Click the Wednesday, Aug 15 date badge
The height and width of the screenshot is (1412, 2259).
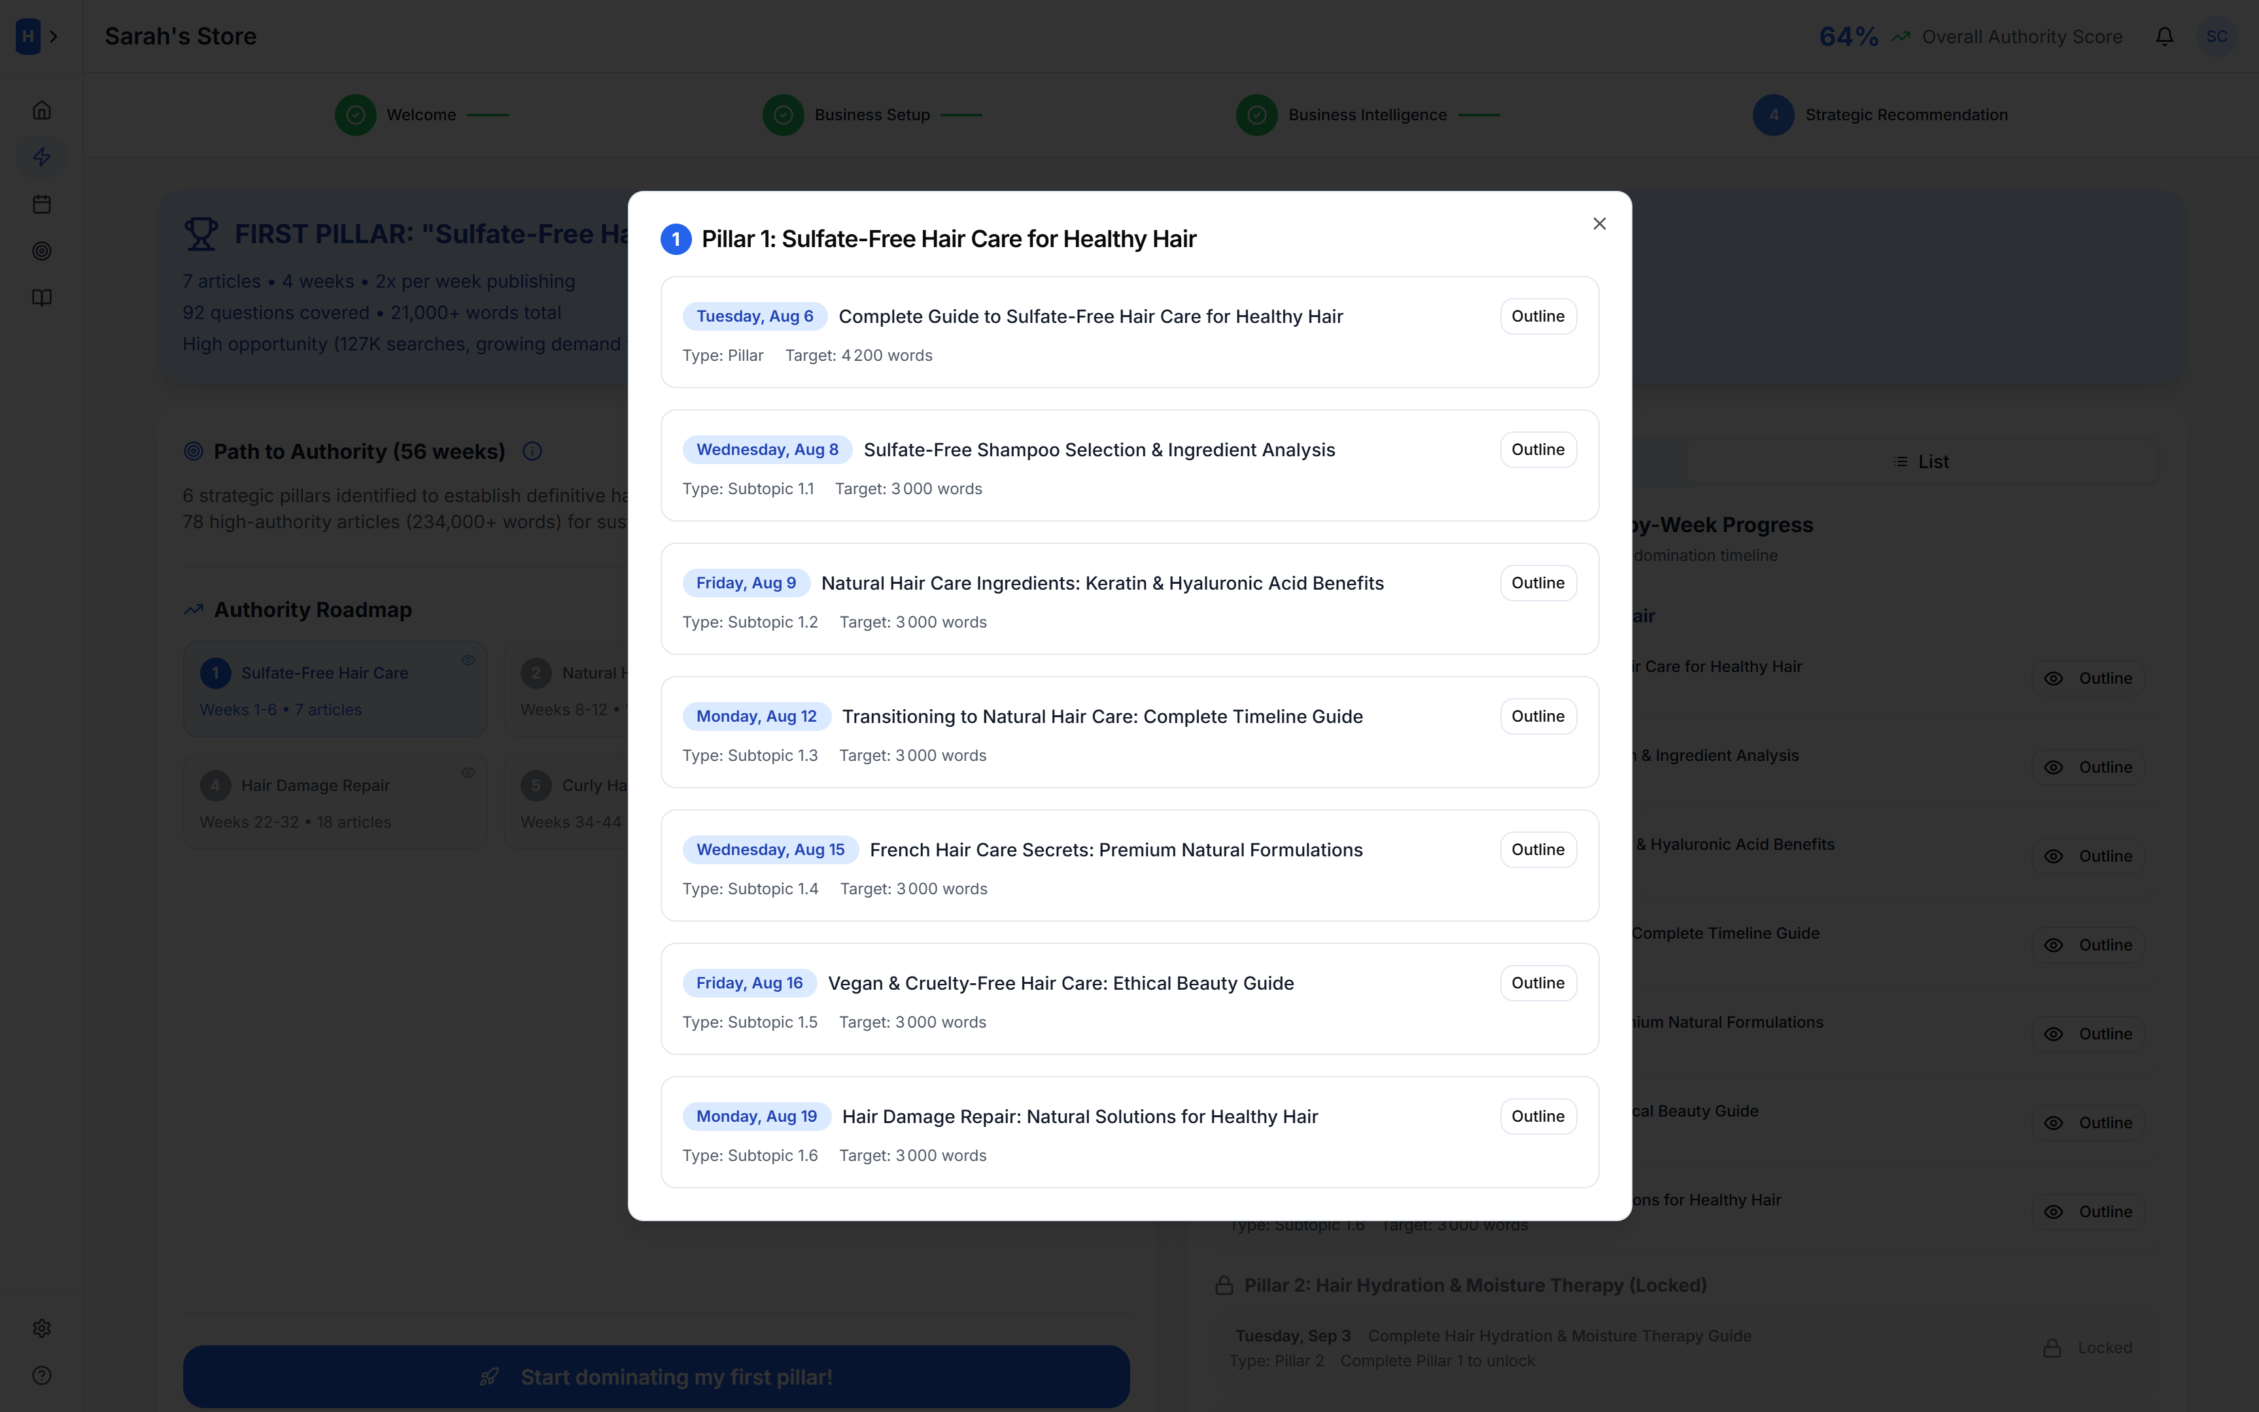(770, 850)
